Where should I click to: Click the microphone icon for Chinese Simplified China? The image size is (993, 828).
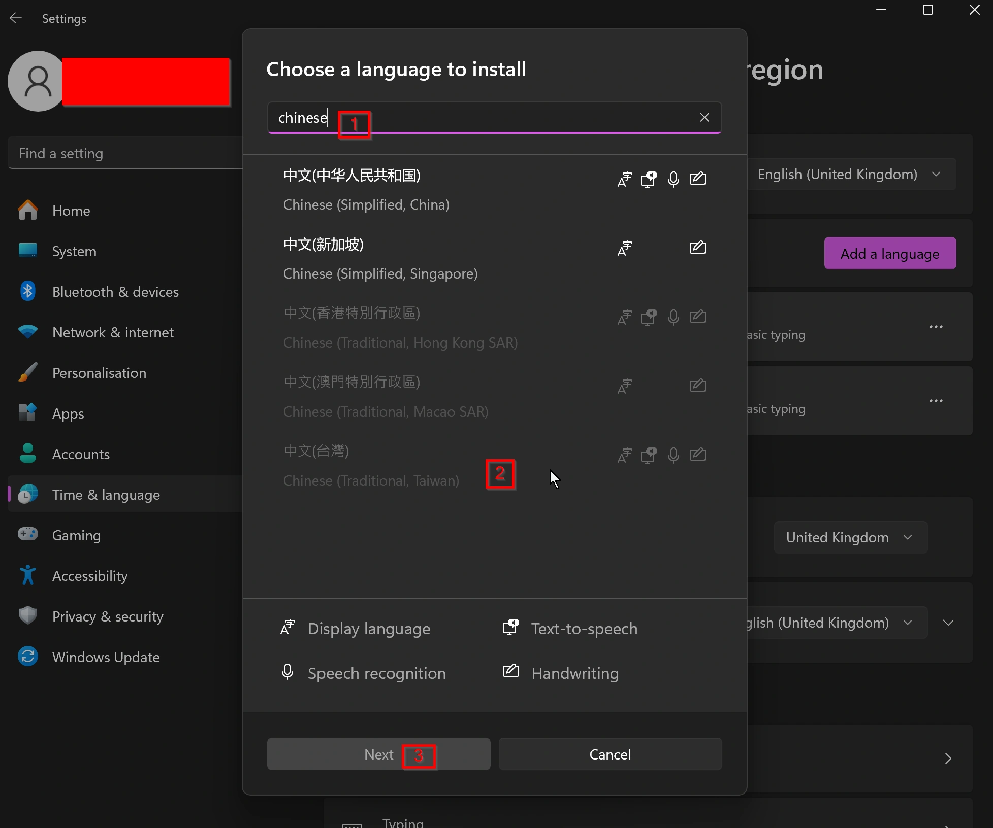tap(673, 179)
